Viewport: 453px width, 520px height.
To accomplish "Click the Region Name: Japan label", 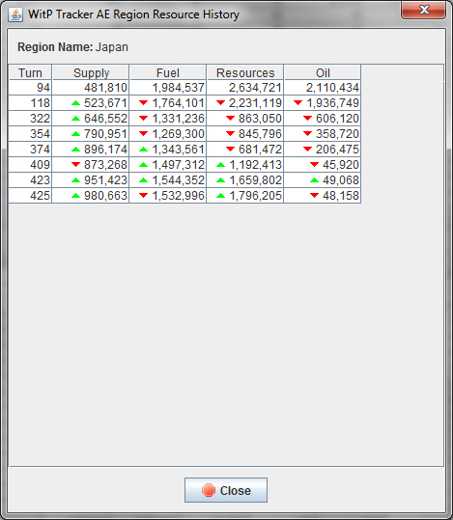I will coord(72,47).
